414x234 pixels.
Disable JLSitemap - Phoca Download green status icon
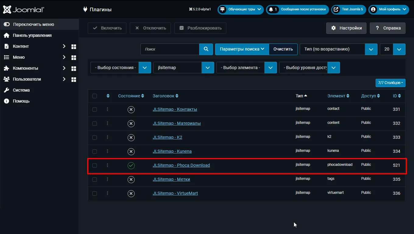point(131,166)
